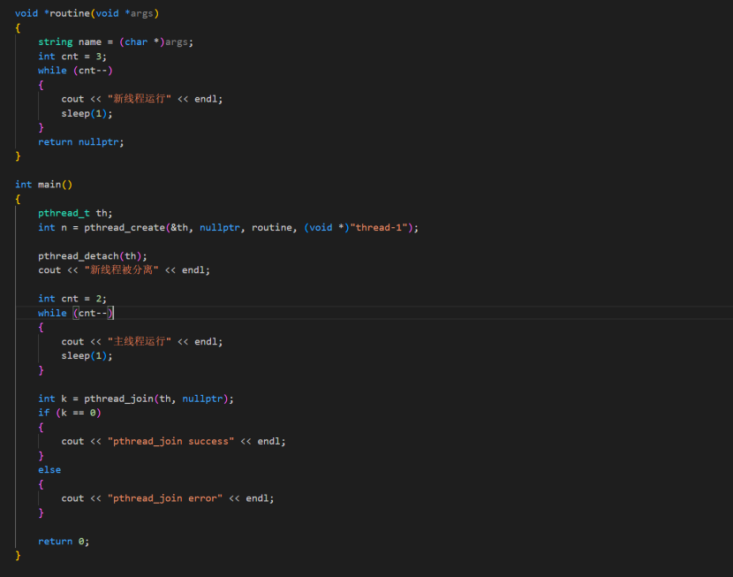733x577 pixels.
Task: Click the '(char *)' cast expression
Action: click(x=141, y=42)
